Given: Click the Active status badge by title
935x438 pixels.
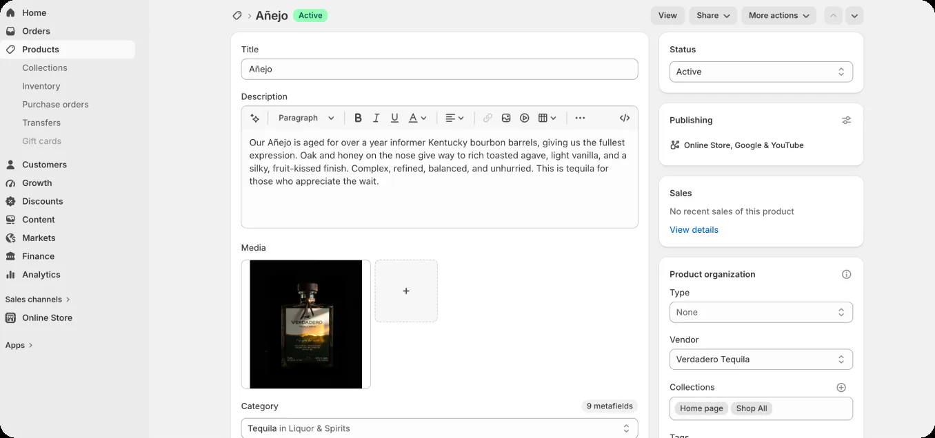Looking at the screenshot, I should click(x=310, y=15).
